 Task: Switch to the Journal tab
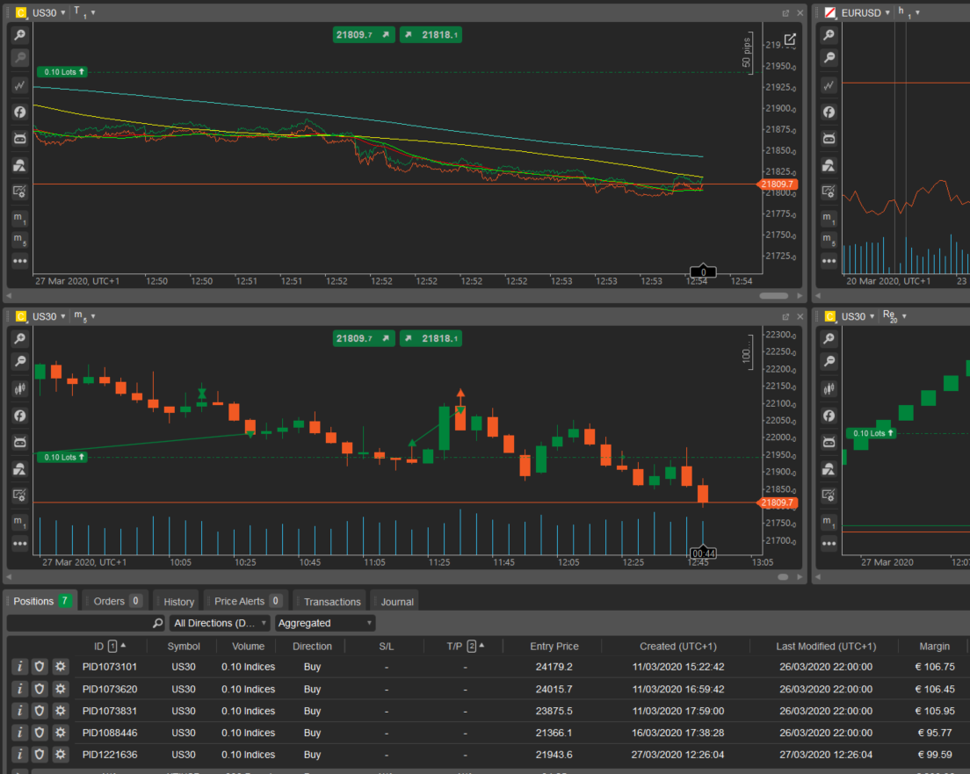pyautogui.click(x=395, y=602)
